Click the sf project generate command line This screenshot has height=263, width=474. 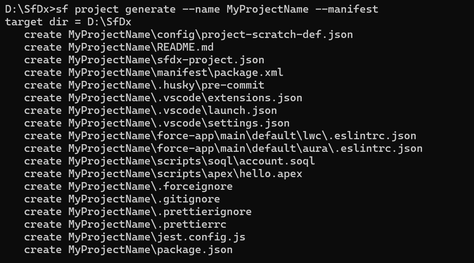pos(192,9)
